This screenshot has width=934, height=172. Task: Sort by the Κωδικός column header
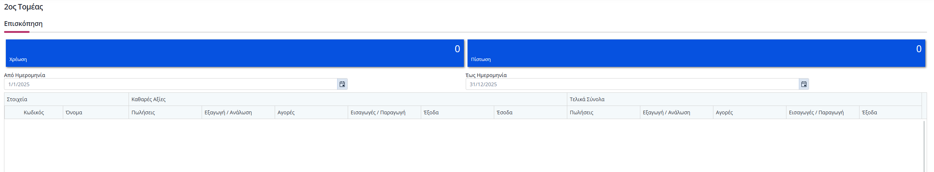pos(34,112)
